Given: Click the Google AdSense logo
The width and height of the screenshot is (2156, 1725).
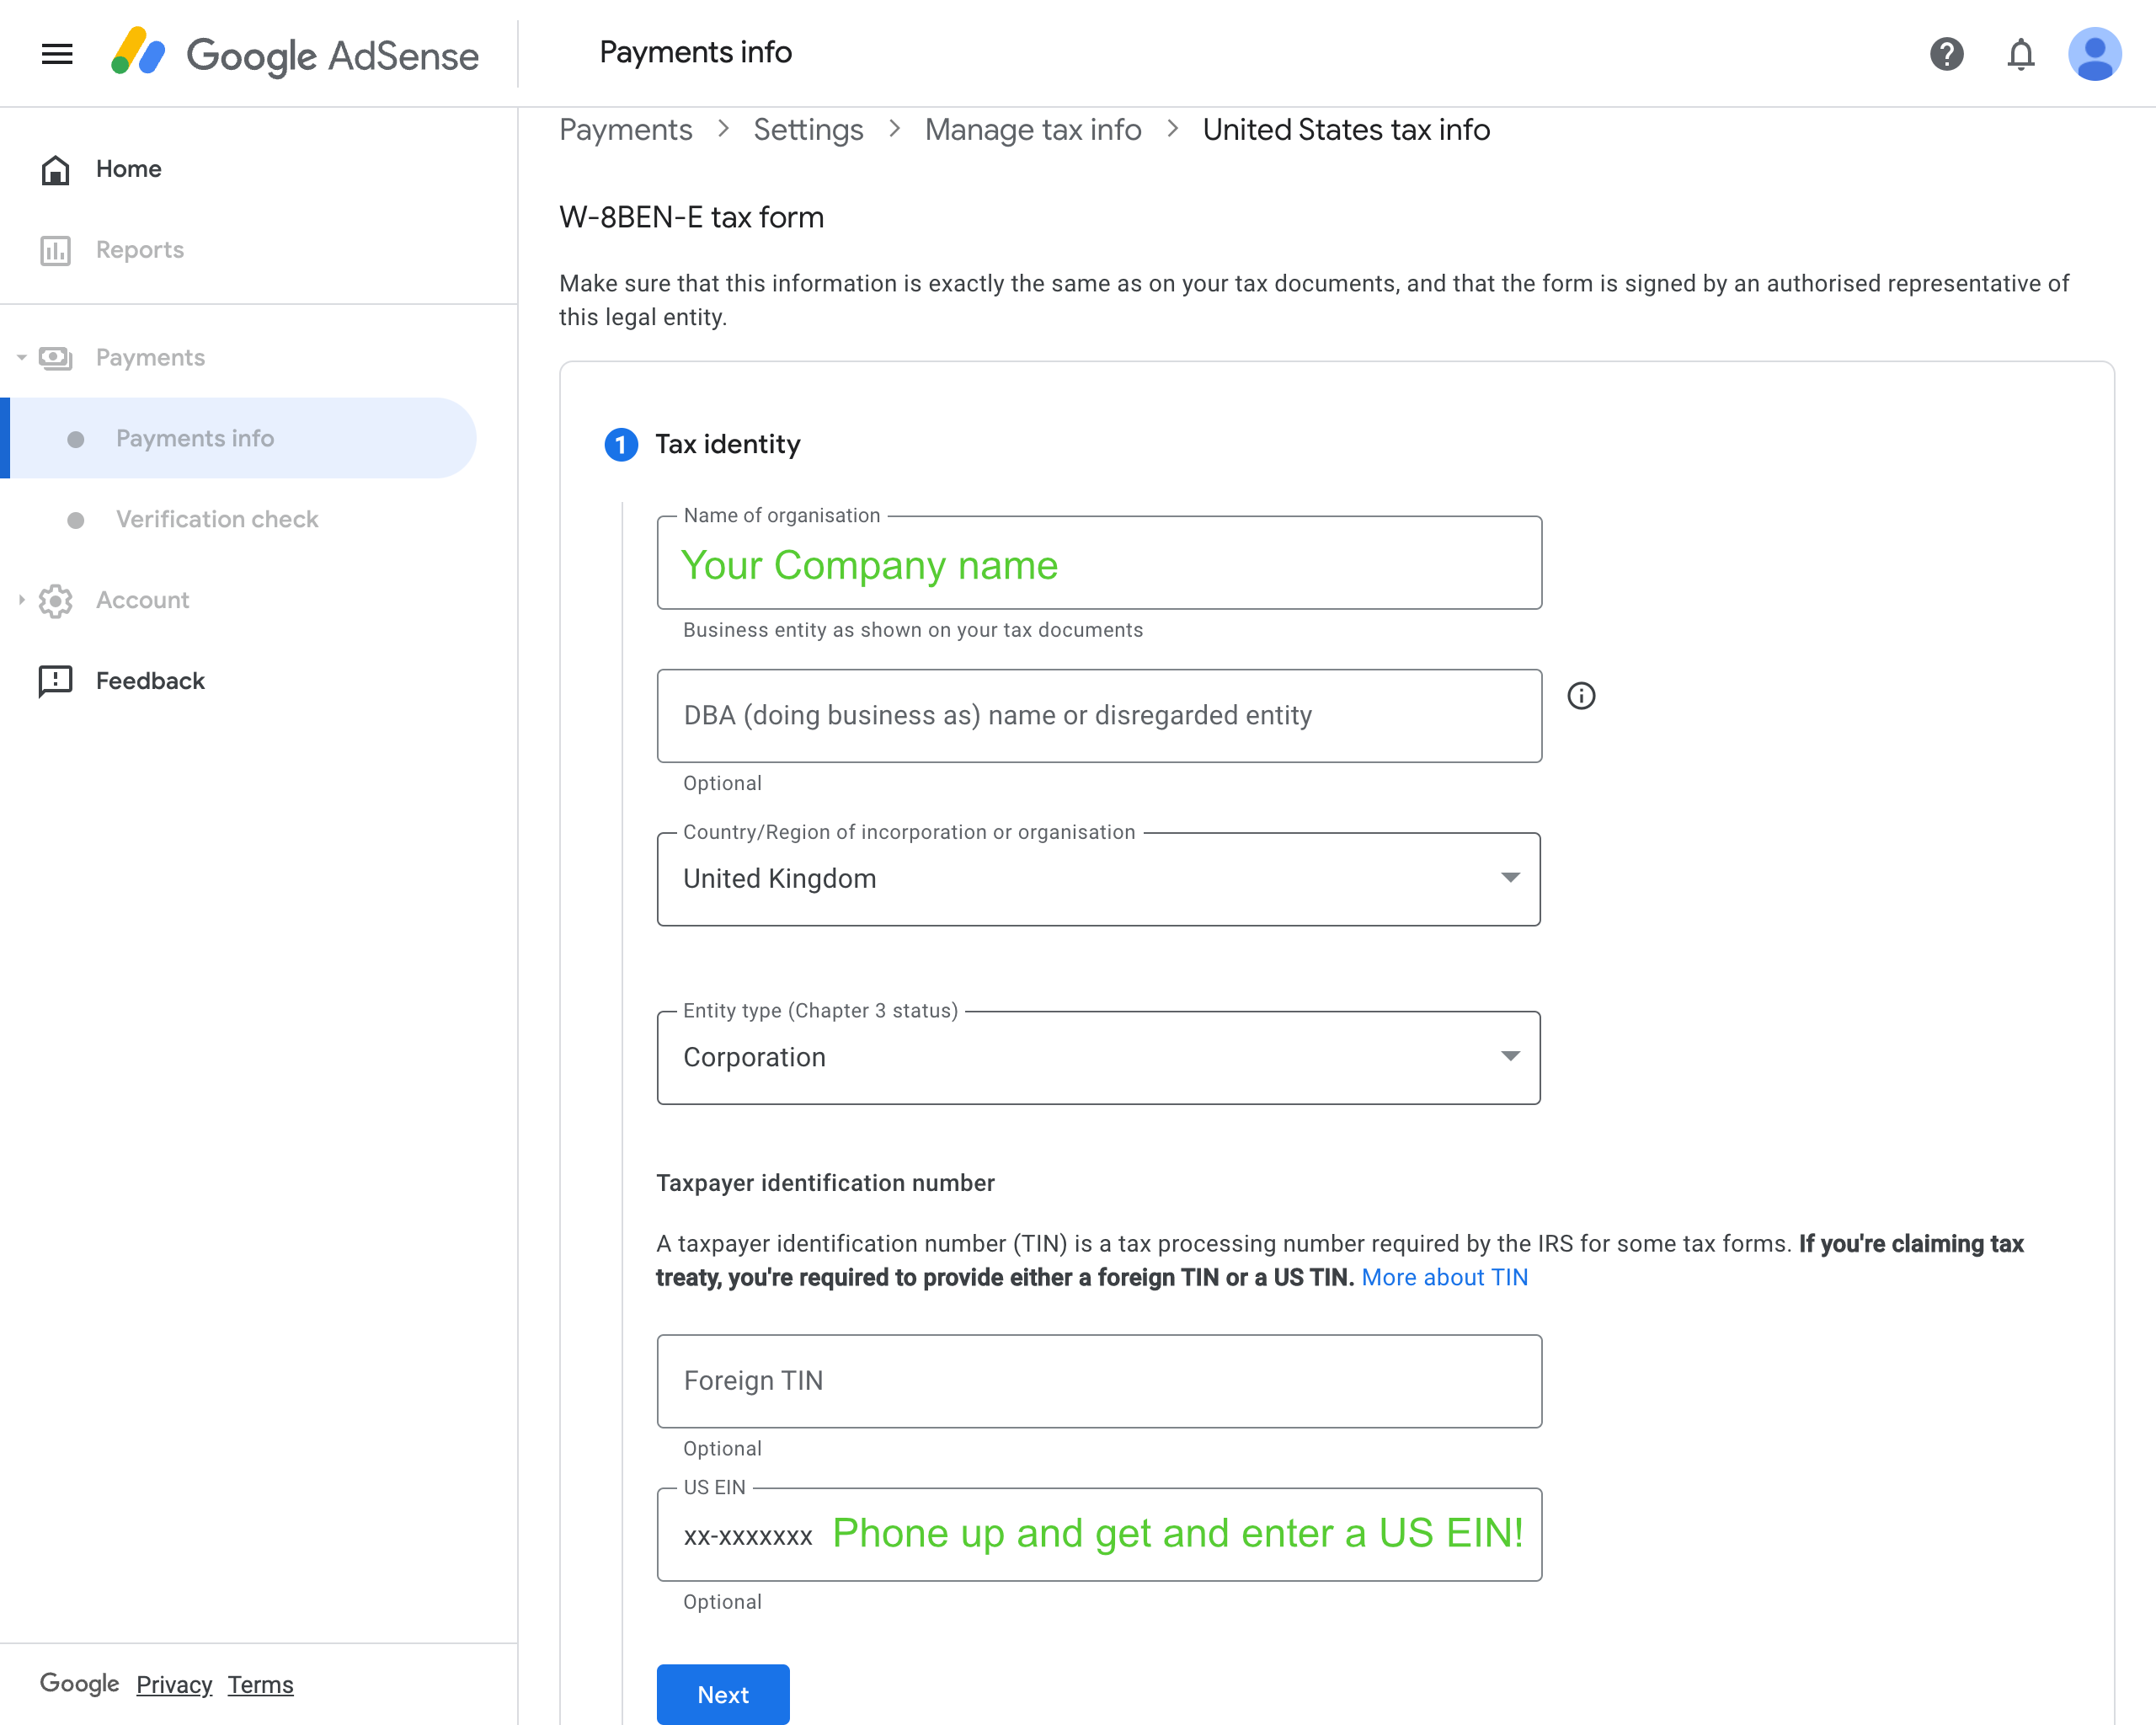Looking at the screenshot, I should 296,54.
